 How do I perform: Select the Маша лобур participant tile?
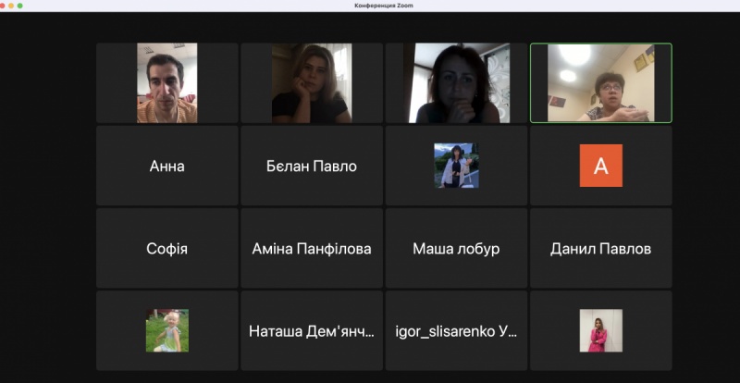pos(456,249)
